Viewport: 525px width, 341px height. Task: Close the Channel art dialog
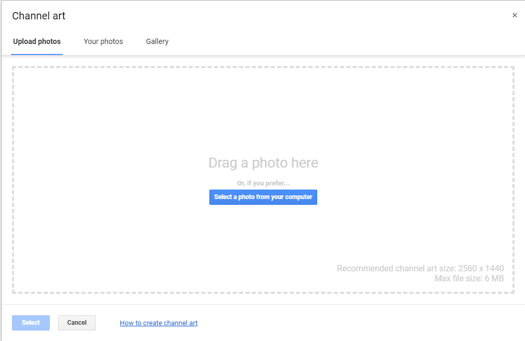[x=515, y=16]
